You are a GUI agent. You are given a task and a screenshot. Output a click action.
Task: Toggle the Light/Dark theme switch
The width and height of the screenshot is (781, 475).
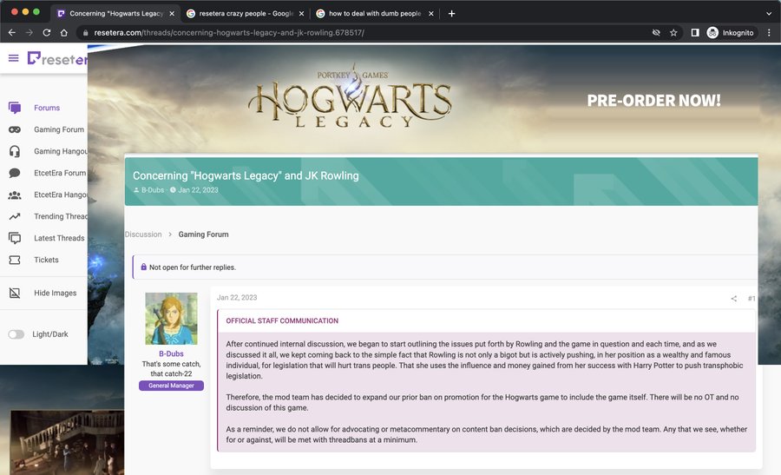tap(16, 334)
